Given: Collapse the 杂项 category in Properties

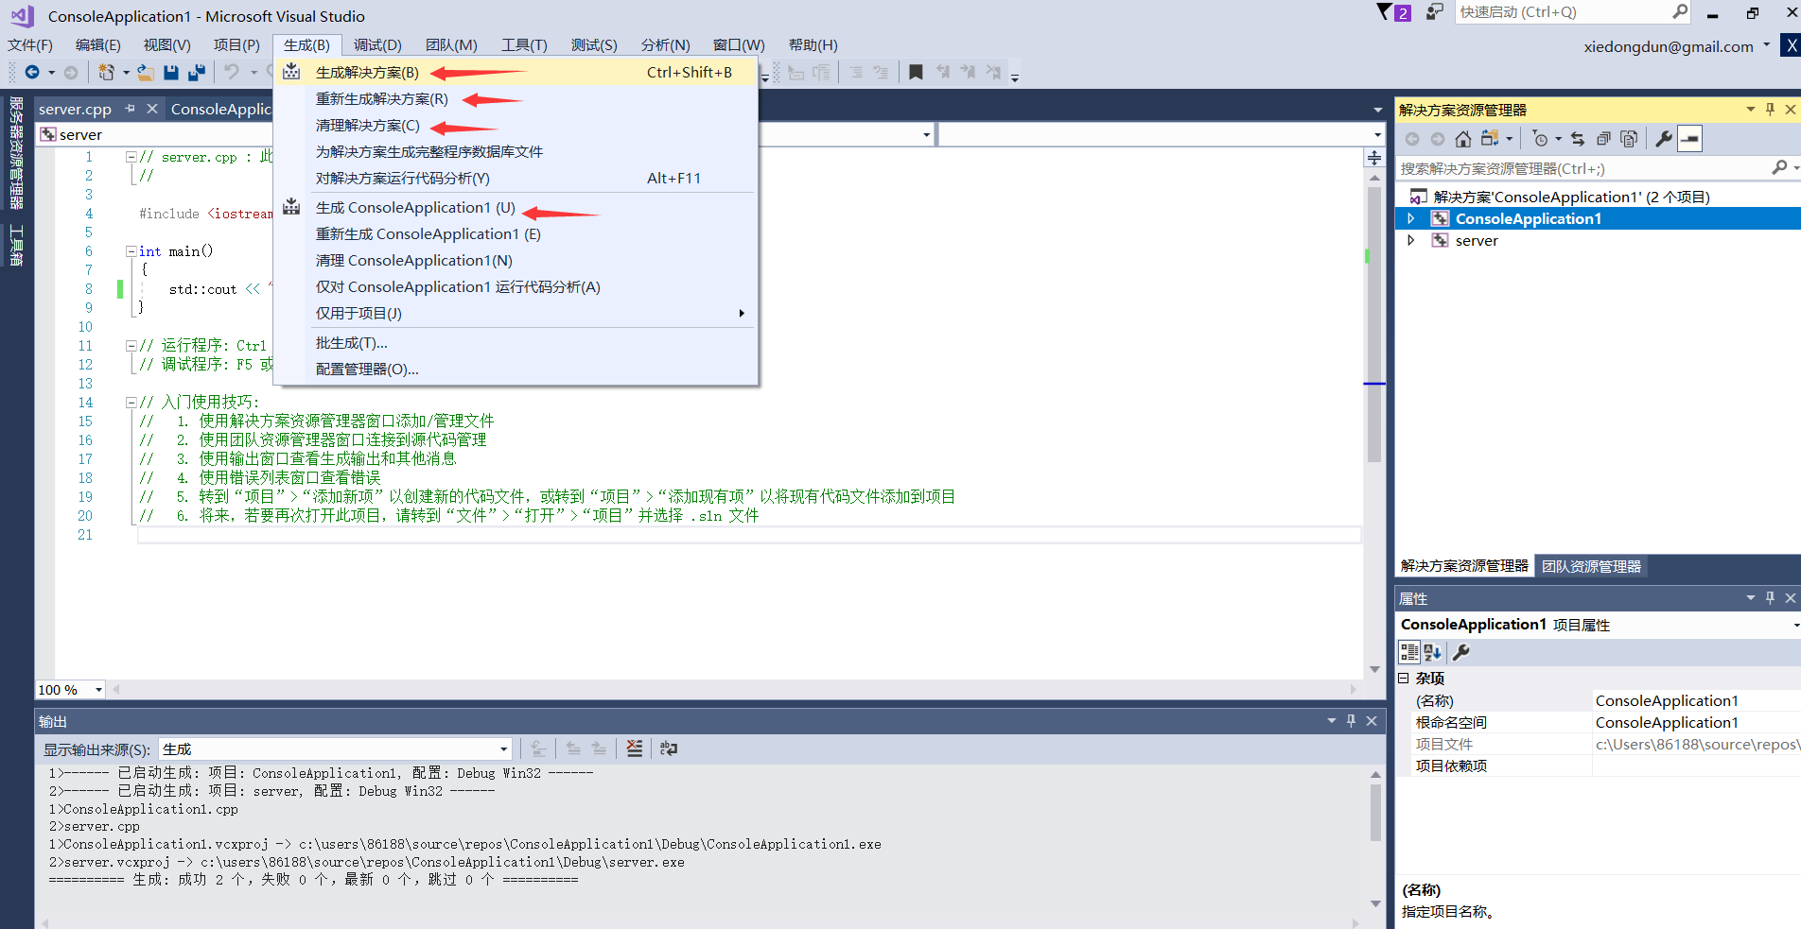Looking at the screenshot, I should coord(1404,679).
